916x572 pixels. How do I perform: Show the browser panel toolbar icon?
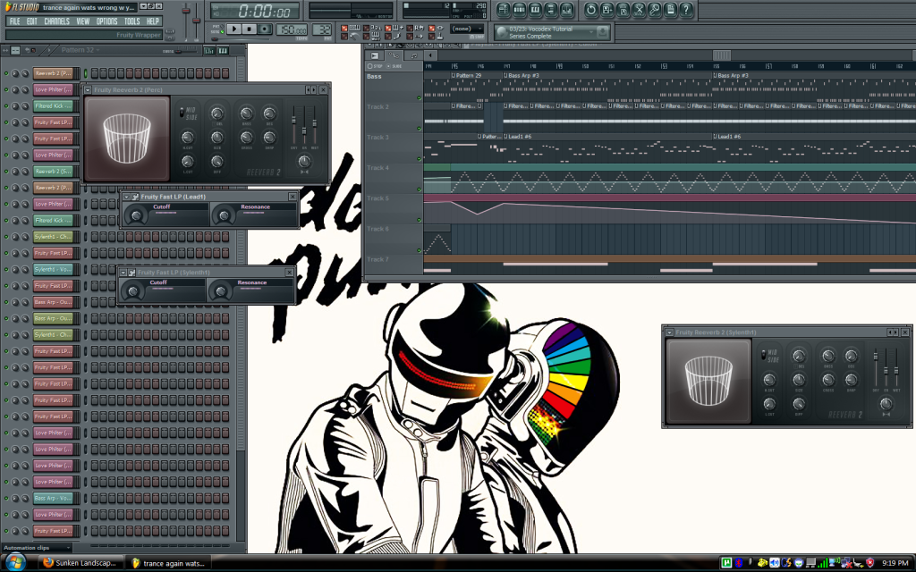[x=550, y=9]
